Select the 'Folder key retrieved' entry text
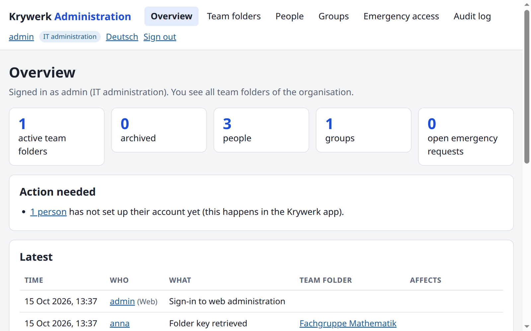This screenshot has height=331, width=531. pyautogui.click(x=208, y=323)
